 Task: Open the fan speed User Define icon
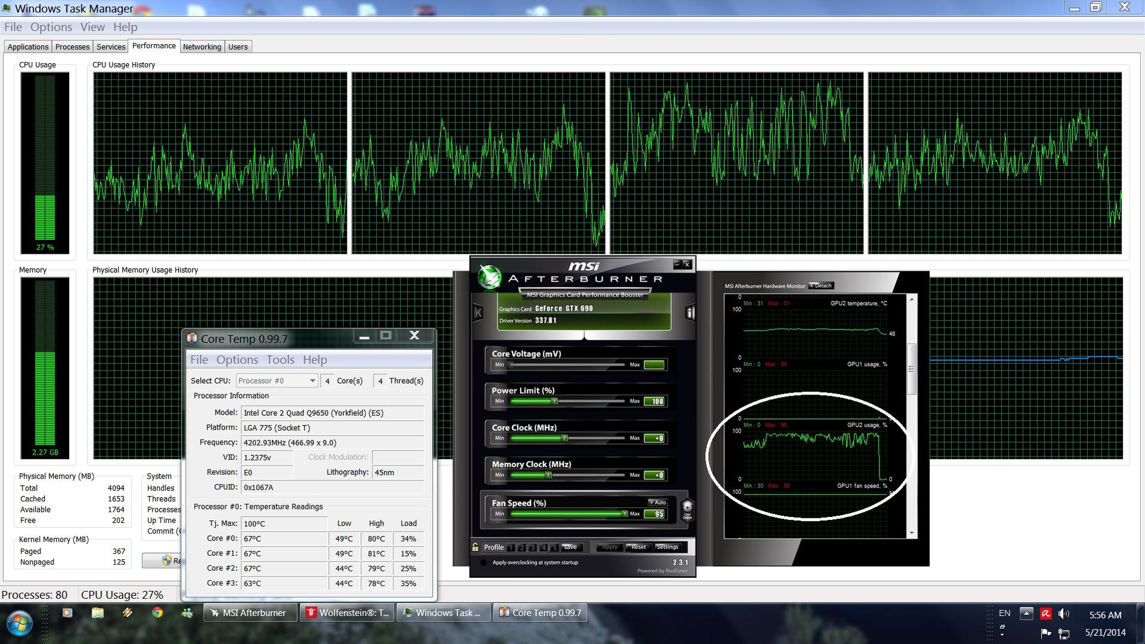coord(687,510)
